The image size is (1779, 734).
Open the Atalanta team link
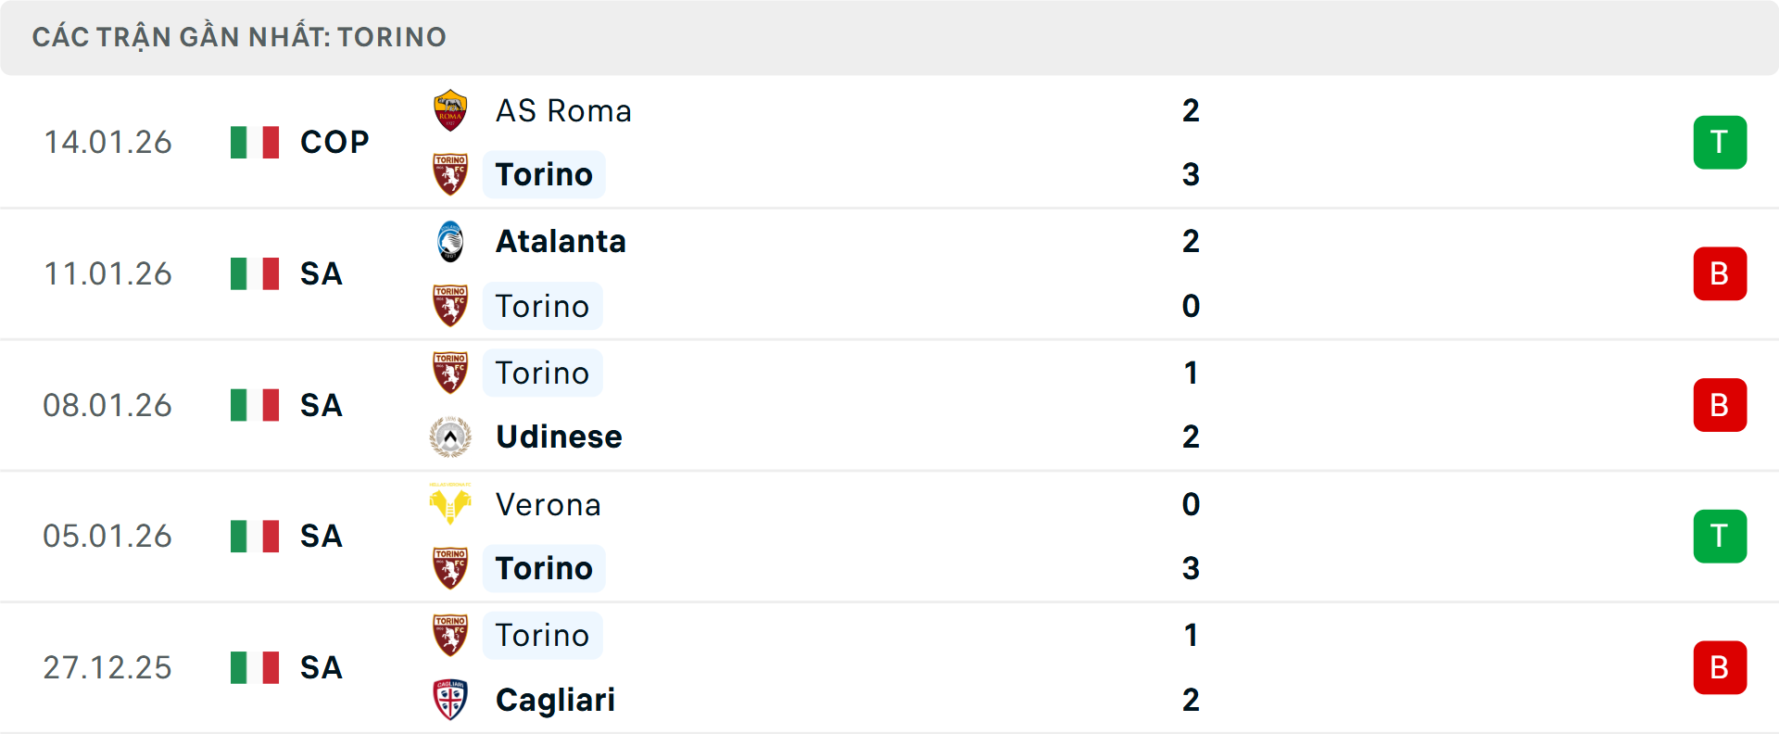(561, 242)
